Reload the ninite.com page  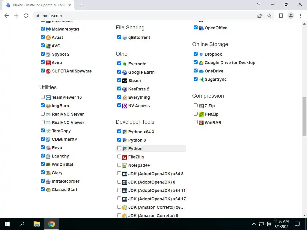coord(26,16)
